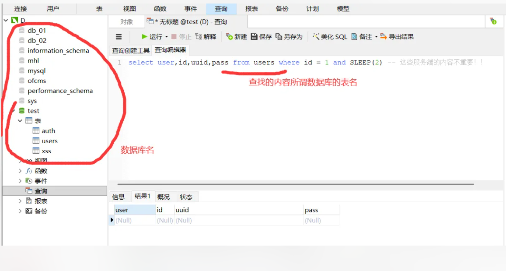Switch to the 信息 results tab

point(119,197)
